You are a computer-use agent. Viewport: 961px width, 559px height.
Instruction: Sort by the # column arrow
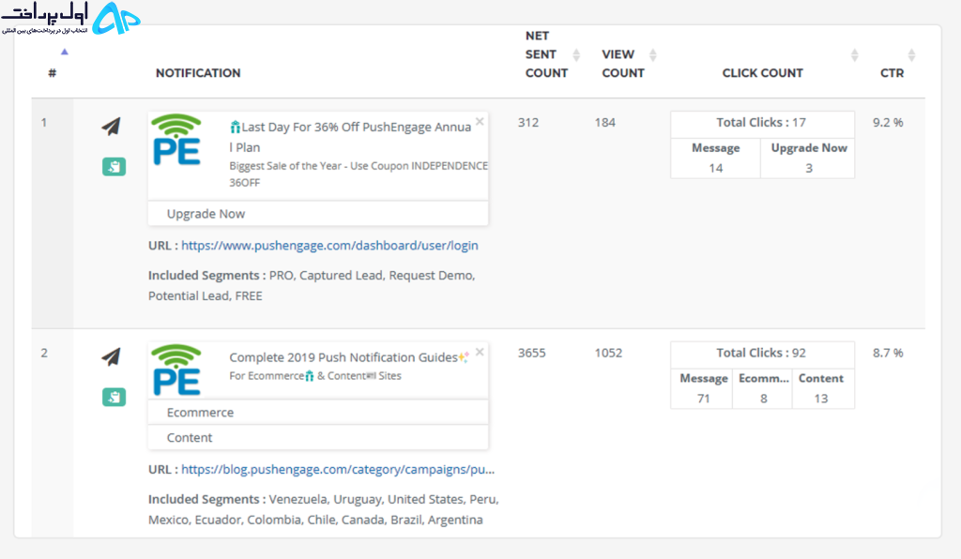click(65, 52)
